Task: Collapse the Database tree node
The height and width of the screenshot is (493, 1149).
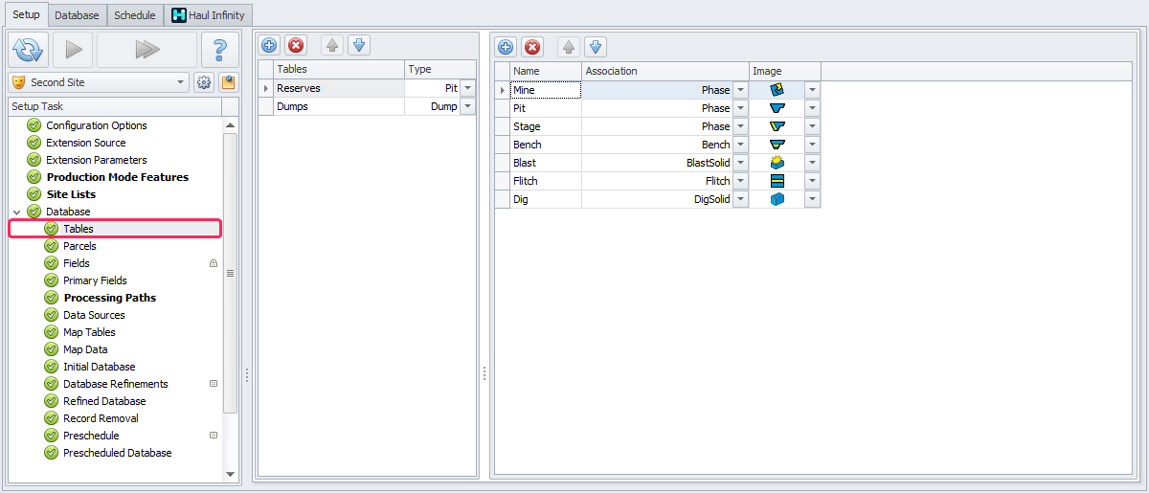Action: pos(17,212)
